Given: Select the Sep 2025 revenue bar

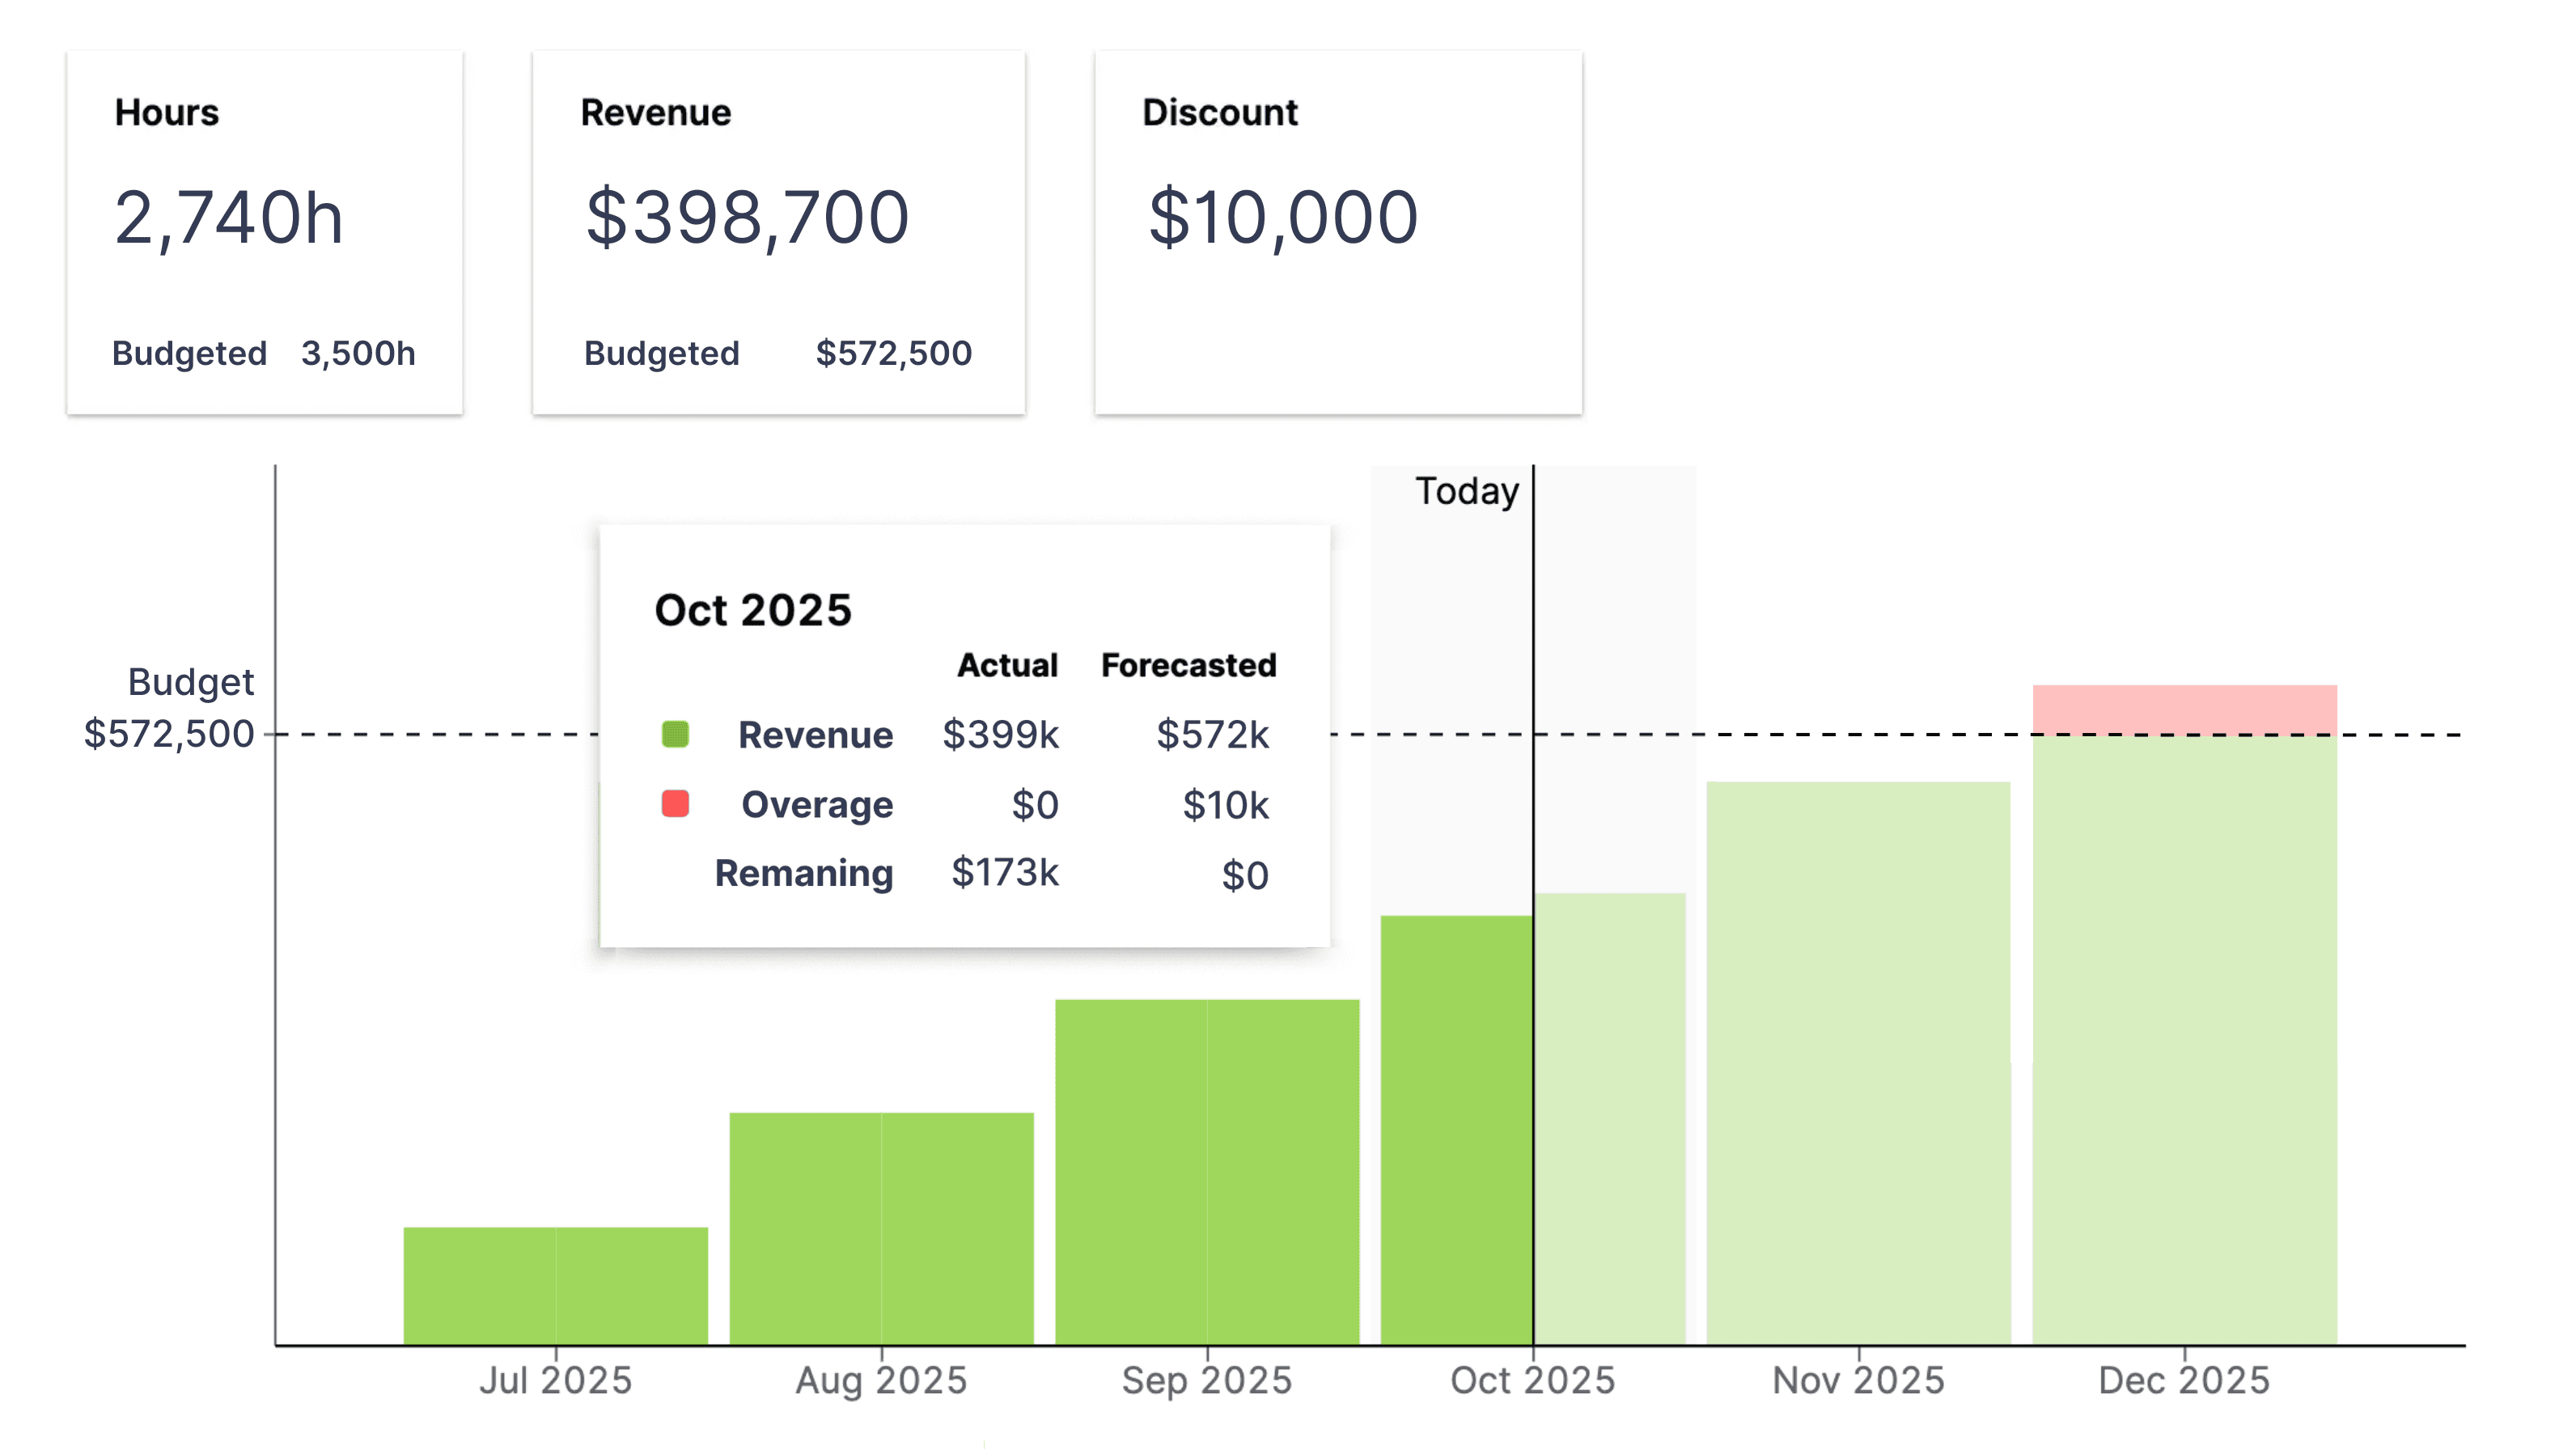Looking at the screenshot, I should tap(1206, 1160).
